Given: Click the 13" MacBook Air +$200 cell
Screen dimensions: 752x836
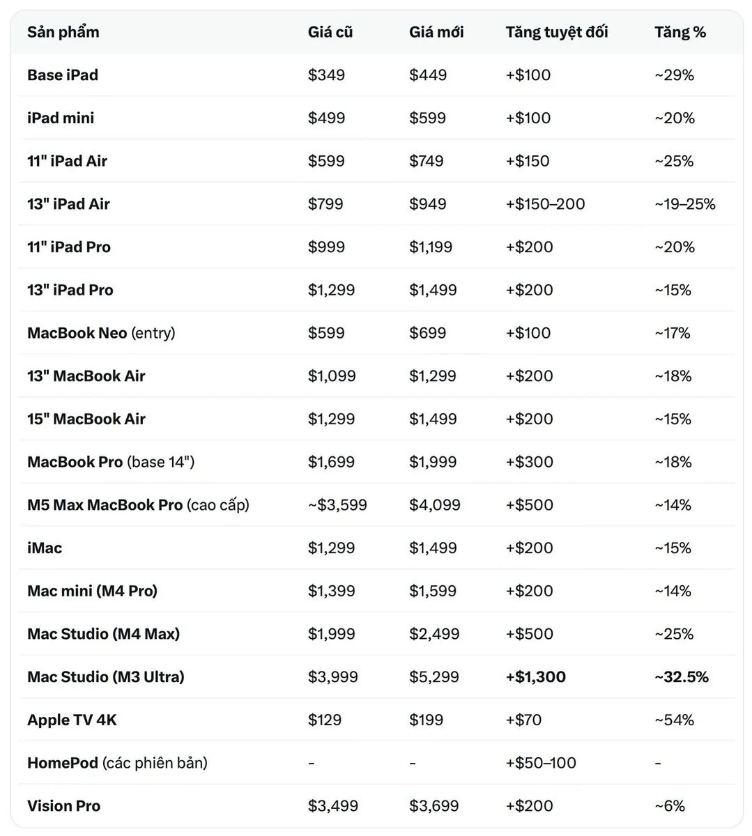Looking at the screenshot, I should (x=530, y=376).
